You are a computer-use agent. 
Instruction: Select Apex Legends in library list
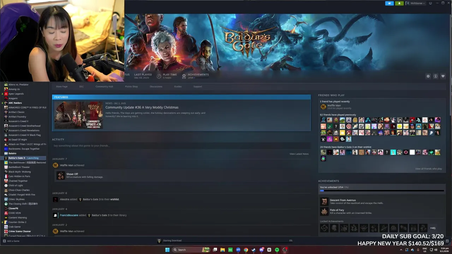(x=16, y=94)
